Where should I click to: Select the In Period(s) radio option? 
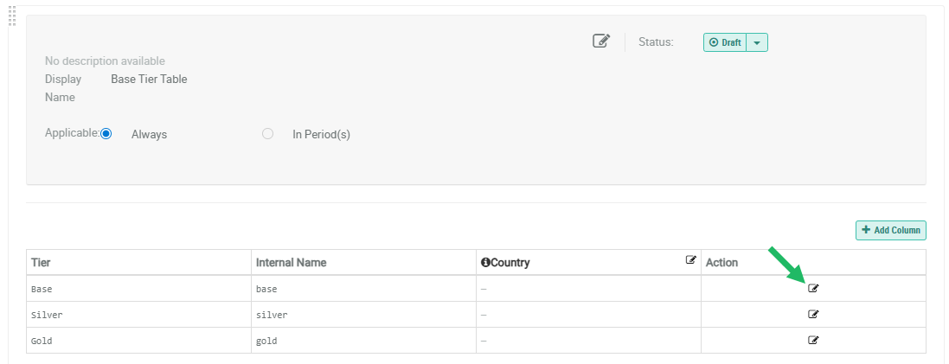(268, 133)
